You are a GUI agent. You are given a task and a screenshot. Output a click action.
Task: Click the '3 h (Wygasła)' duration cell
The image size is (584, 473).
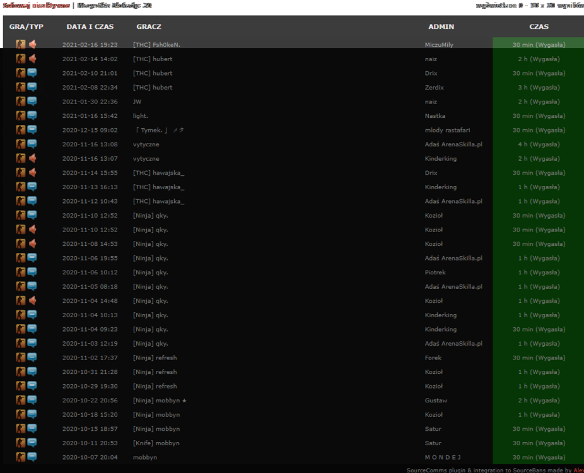pos(539,87)
